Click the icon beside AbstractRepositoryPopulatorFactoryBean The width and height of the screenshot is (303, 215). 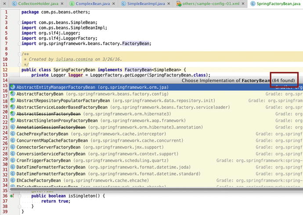(13, 100)
